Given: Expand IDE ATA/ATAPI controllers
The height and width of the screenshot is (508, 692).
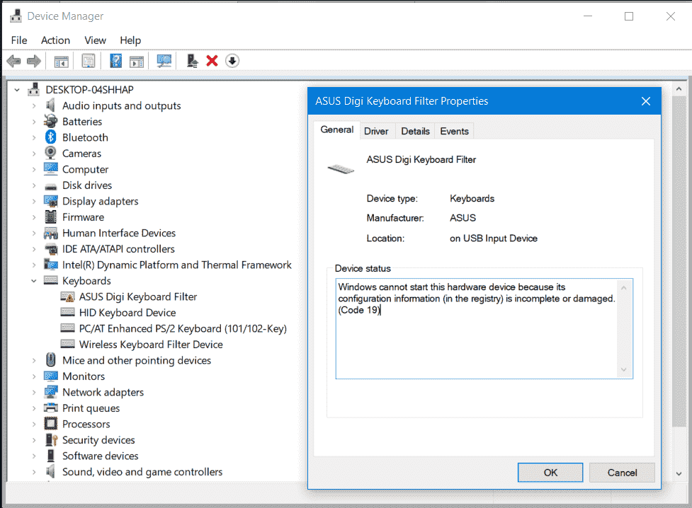Looking at the screenshot, I should pyautogui.click(x=34, y=249).
